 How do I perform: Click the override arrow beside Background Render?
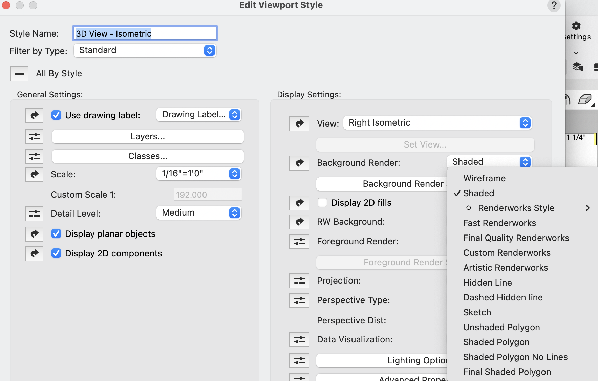[299, 163]
